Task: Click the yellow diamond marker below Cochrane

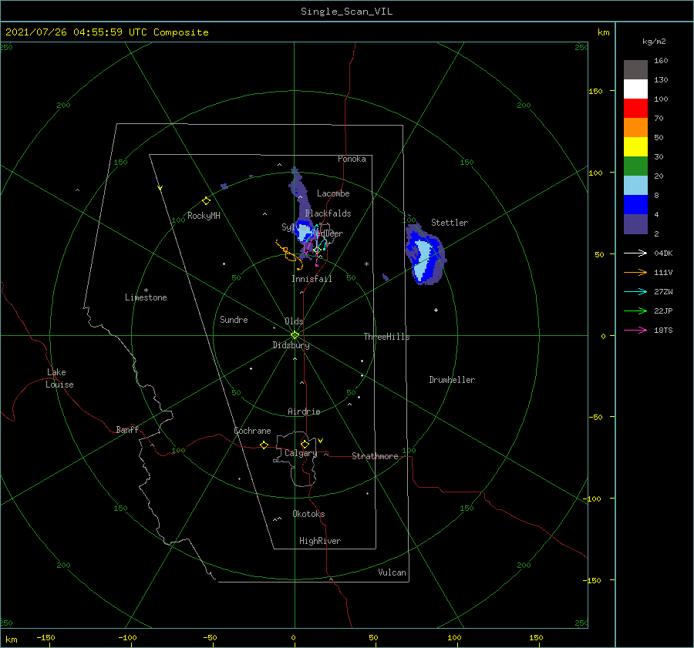Action: pyautogui.click(x=264, y=445)
